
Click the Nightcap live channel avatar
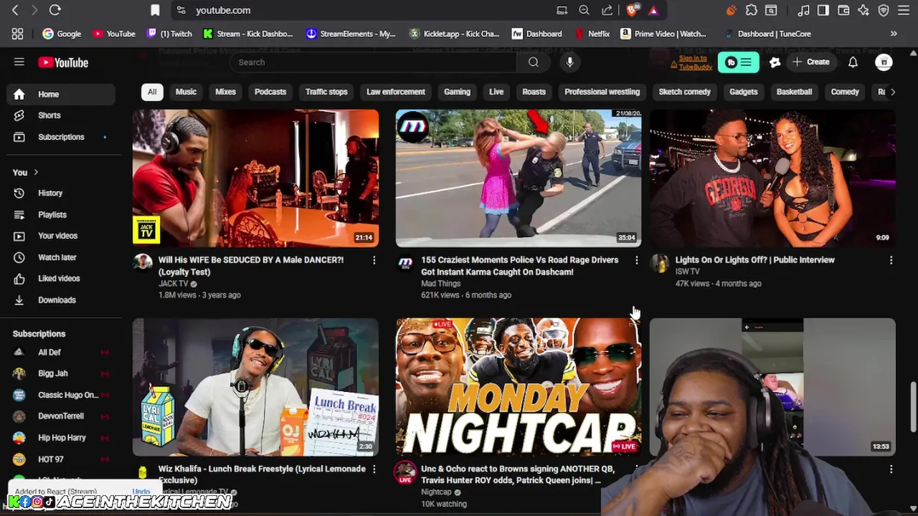[405, 472]
